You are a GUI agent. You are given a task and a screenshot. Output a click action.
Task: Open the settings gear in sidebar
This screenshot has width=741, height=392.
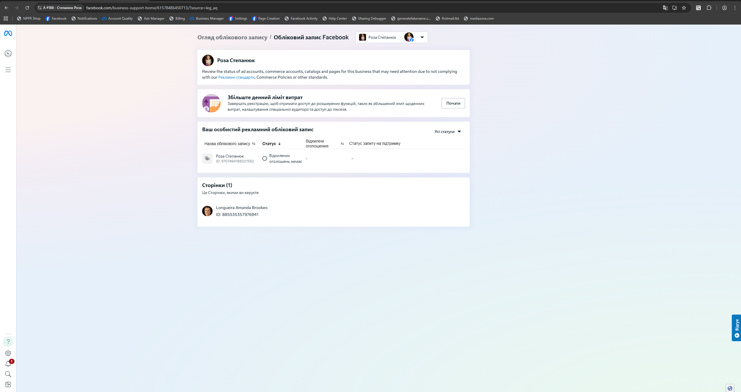8,353
